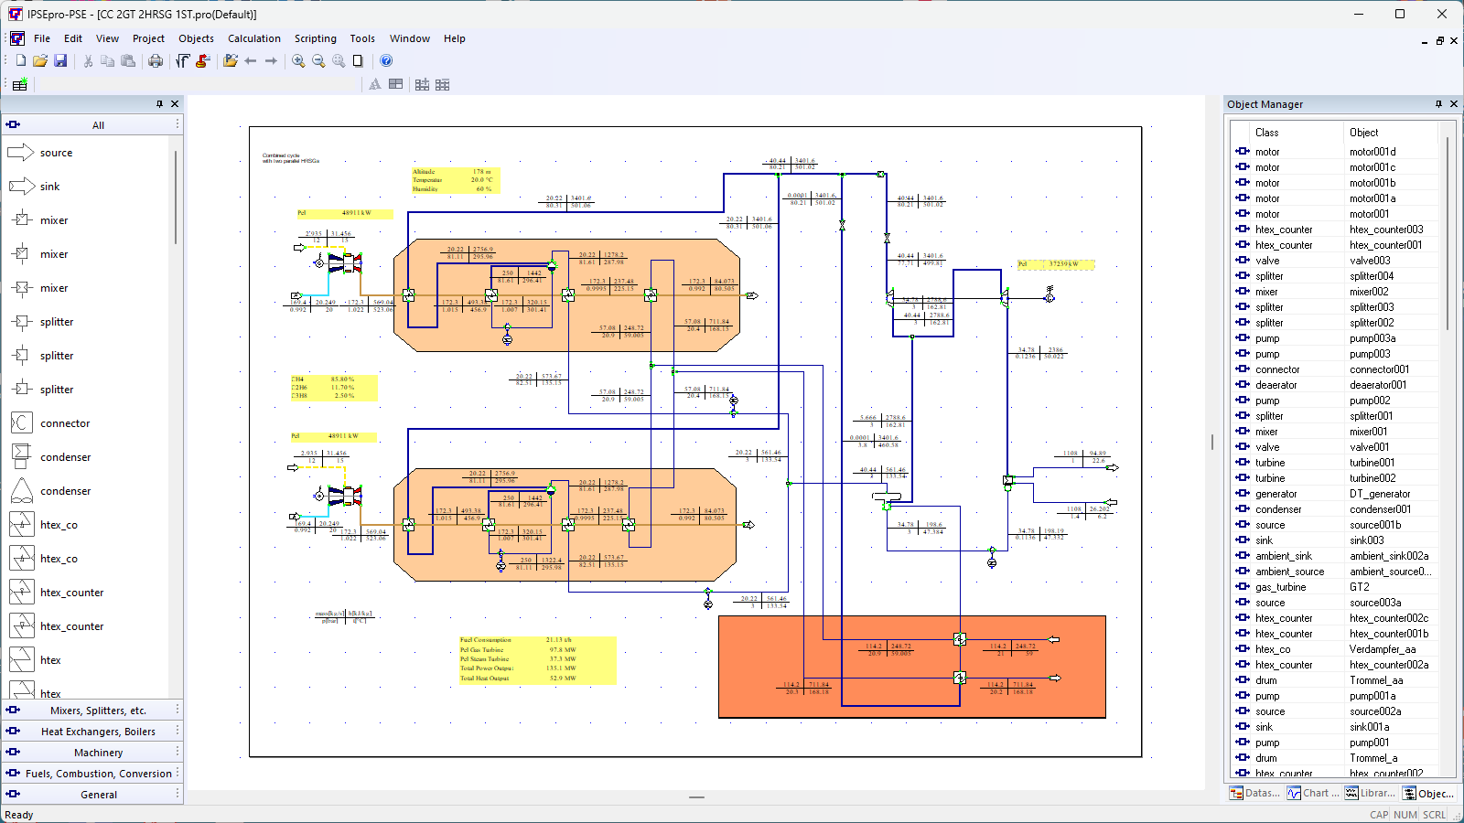Image resolution: width=1464 pixels, height=823 pixels.
Task: Expand the Fuels, Combustion, Conversion category
Action: click(98, 774)
